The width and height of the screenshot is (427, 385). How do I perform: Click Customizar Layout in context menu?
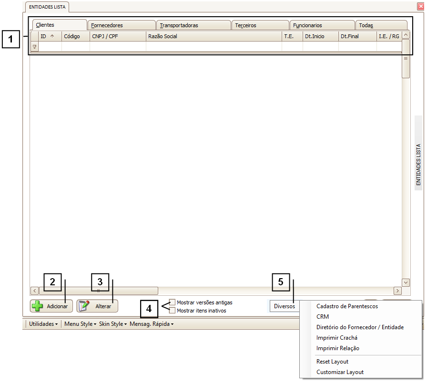coord(340,372)
